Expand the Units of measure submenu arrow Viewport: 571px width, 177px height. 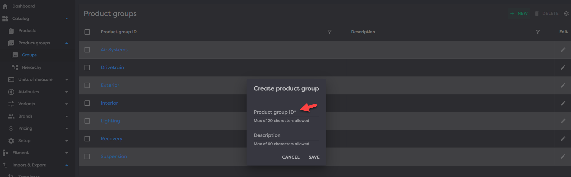click(x=67, y=80)
